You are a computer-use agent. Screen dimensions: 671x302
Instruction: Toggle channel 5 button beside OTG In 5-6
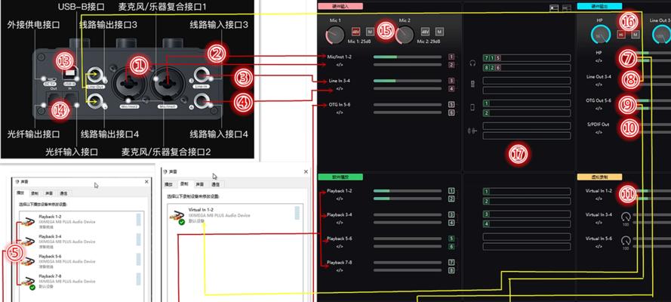[x=451, y=104]
